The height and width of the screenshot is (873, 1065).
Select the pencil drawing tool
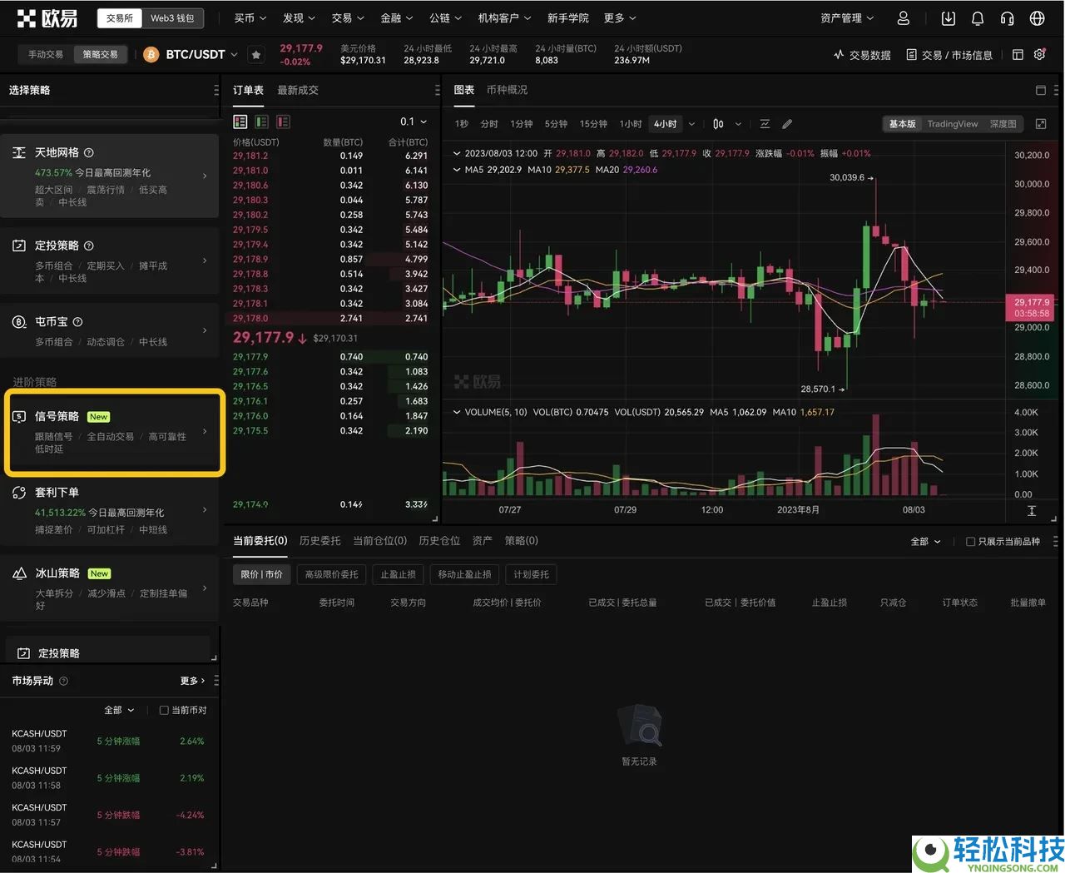coord(787,124)
